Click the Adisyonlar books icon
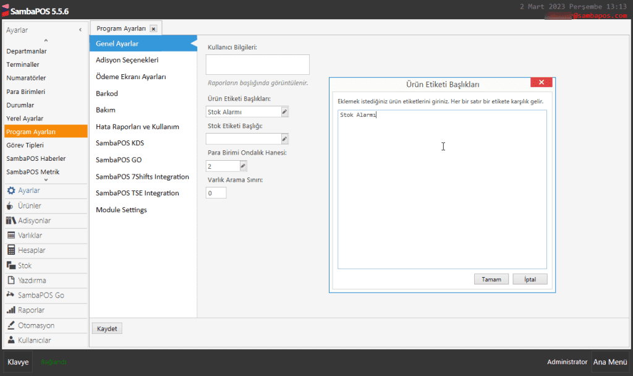 (x=11, y=221)
